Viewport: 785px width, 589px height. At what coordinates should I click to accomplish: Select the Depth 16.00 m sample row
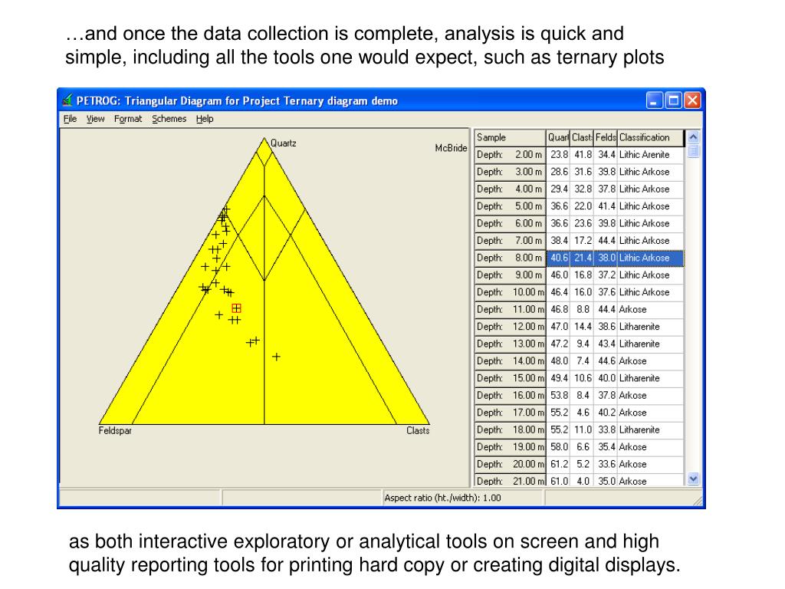[x=579, y=395]
